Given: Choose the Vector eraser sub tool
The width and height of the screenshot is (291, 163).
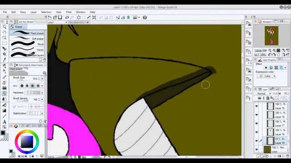Looking at the screenshot, I should pyautogui.click(x=27, y=49).
